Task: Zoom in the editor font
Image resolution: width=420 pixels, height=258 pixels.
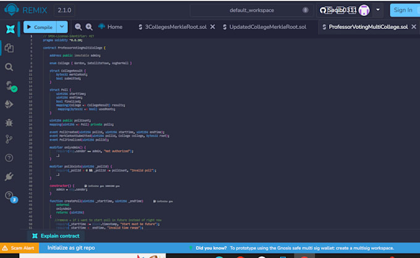Action: coord(89,27)
